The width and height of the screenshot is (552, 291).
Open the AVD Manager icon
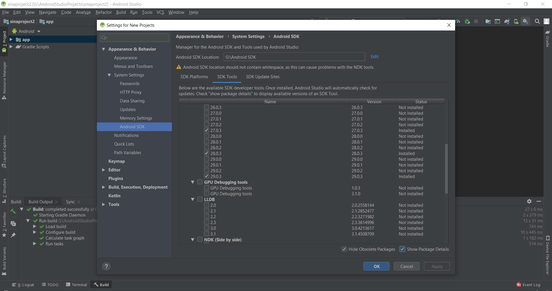[516, 22]
